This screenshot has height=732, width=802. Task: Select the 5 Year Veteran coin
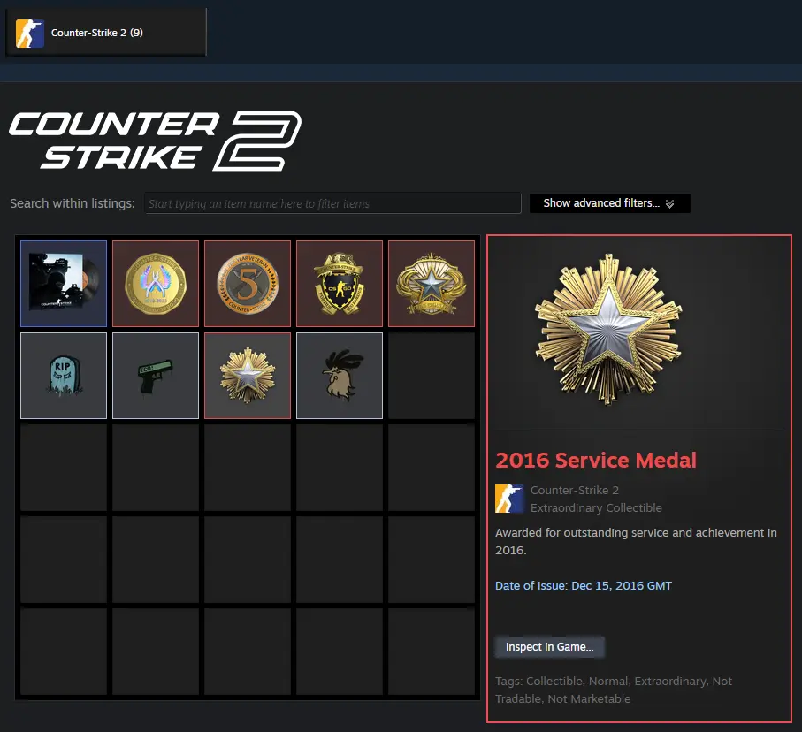(248, 284)
